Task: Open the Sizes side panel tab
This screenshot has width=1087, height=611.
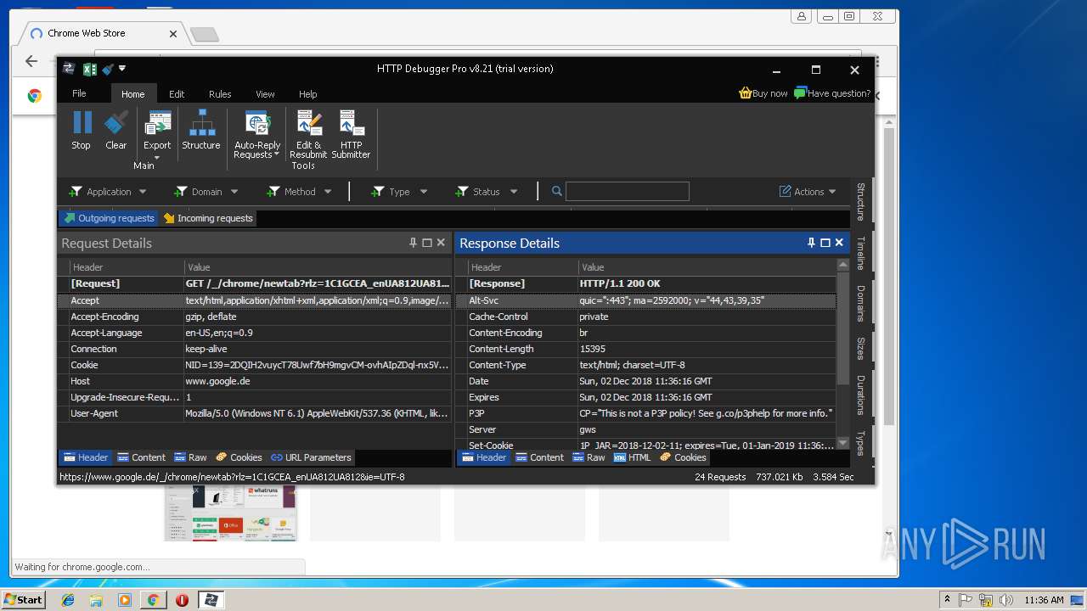Action: [x=860, y=348]
